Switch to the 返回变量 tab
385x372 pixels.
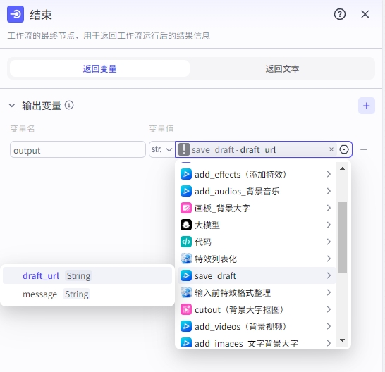(99, 69)
